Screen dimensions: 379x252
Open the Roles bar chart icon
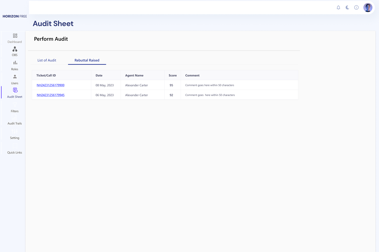15,63
